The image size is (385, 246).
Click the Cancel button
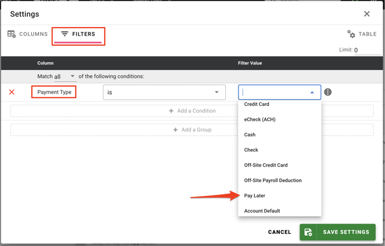point(279,232)
